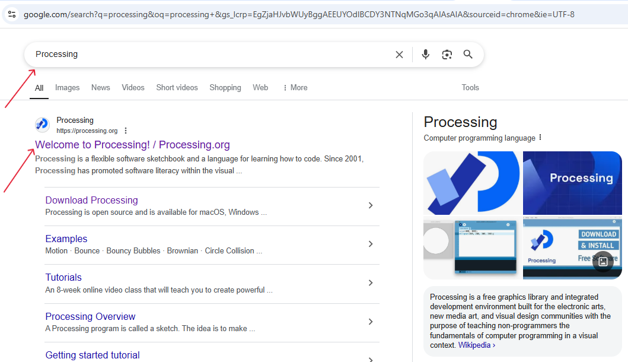628x362 pixels.
Task: Expand the Processing Overview sitelink chevron
Action: tap(371, 322)
